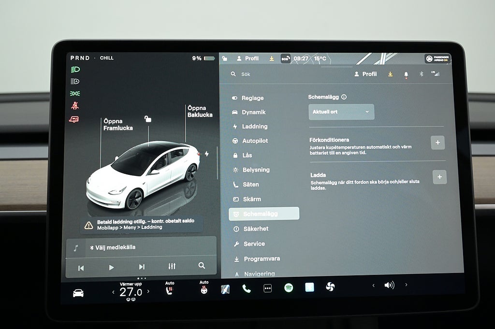The image size is (495, 329).
Task: Tap Öppna Baklucka to open trunk
Action: (x=200, y=112)
